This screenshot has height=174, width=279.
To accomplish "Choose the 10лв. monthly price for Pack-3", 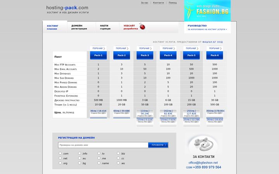I will tap(145, 122).
